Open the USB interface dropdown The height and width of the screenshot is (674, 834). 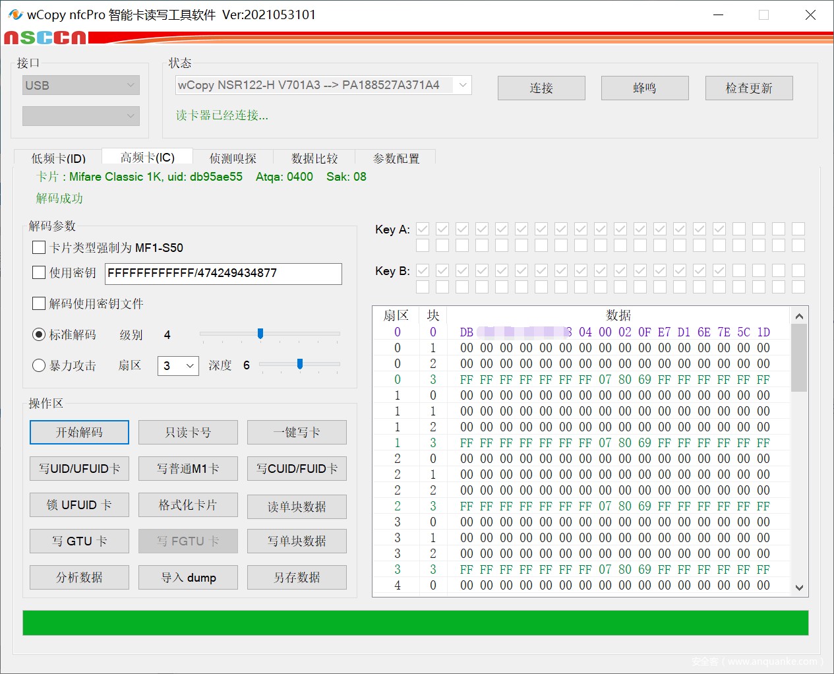click(81, 85)
